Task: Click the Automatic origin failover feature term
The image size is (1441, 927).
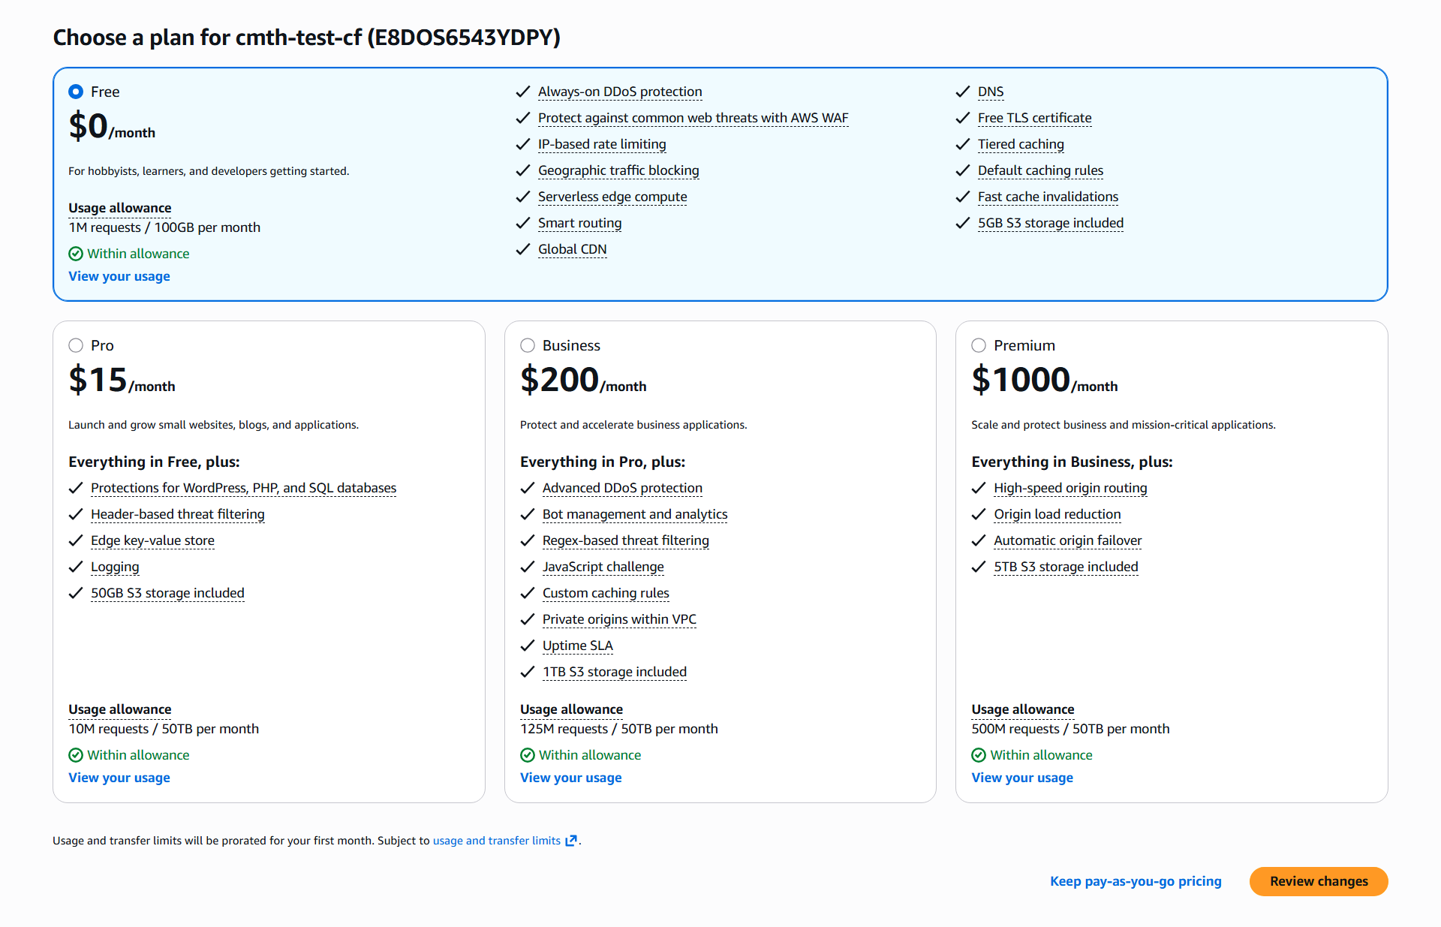Action: coord(1067,540)
